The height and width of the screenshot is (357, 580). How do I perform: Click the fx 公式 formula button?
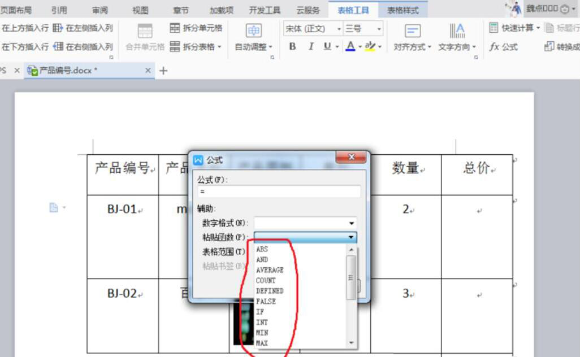click(x=504, y=47)
